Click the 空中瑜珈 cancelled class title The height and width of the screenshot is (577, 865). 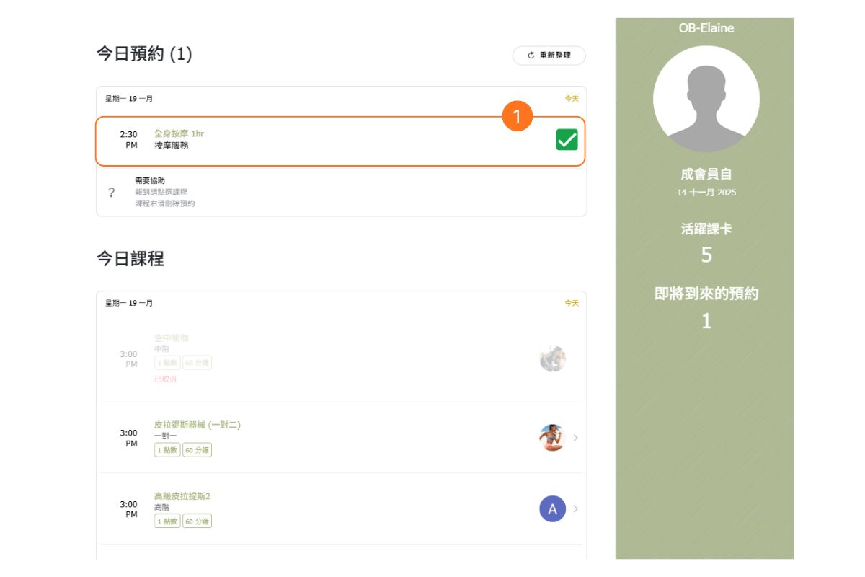click(x=171, y=338)
